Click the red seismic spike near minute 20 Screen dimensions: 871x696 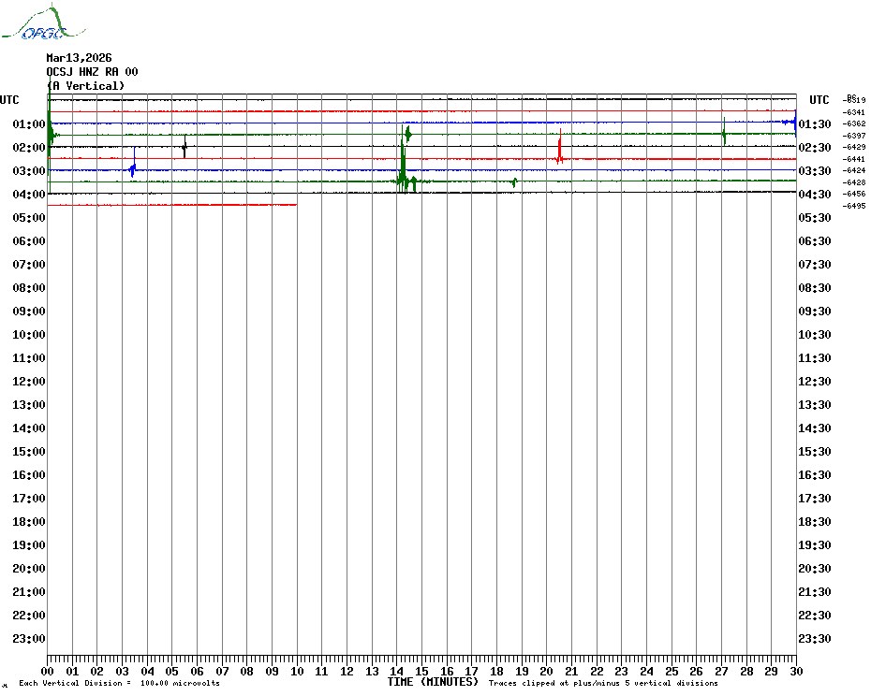click(559, 150)
